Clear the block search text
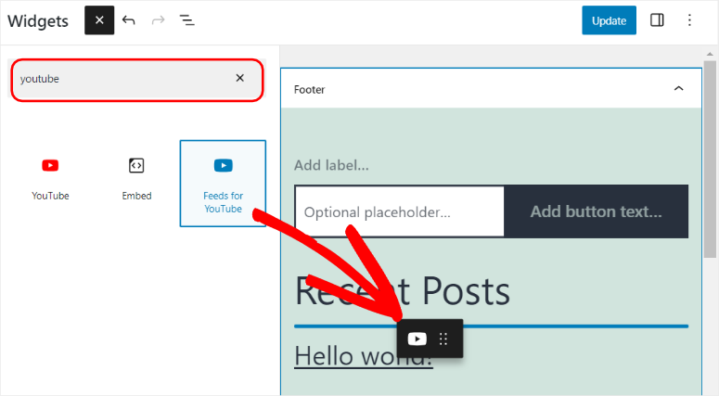Image resolution: width=719 pixels, height=396 pixels. click(x=239, y=79)
